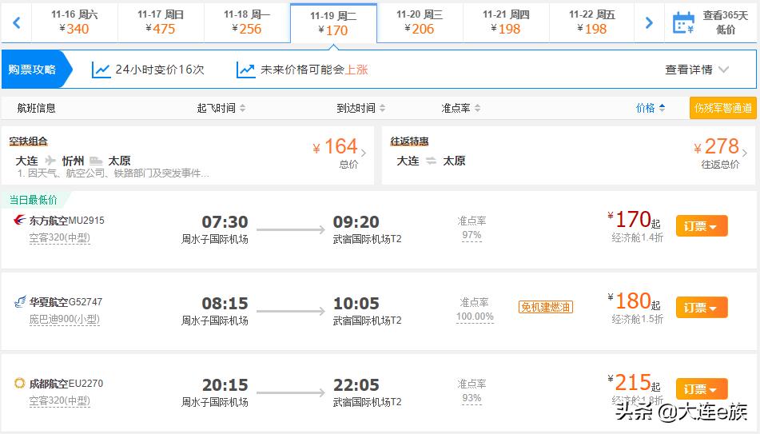760x434 pixels.
Task: Click the 空铁组合 disclaimer text about weather
Action: click(x=113, y=173)
